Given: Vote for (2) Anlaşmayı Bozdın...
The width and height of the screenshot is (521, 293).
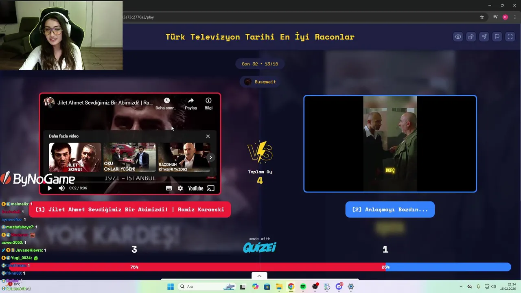Looking at the screenshot, I should (390, 210).
